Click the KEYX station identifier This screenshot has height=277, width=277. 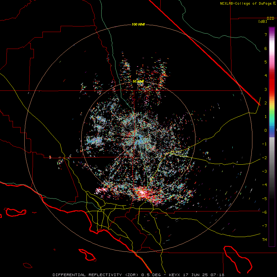[175, 275]
